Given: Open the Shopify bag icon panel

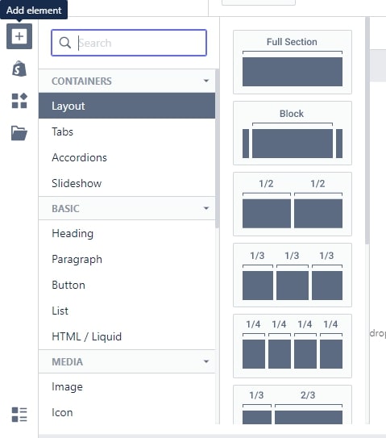Looking at the screenshot, I should (x=19, y=69).
